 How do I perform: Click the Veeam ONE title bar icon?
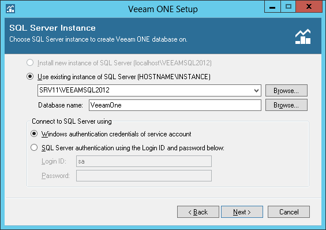click(10, 9)
